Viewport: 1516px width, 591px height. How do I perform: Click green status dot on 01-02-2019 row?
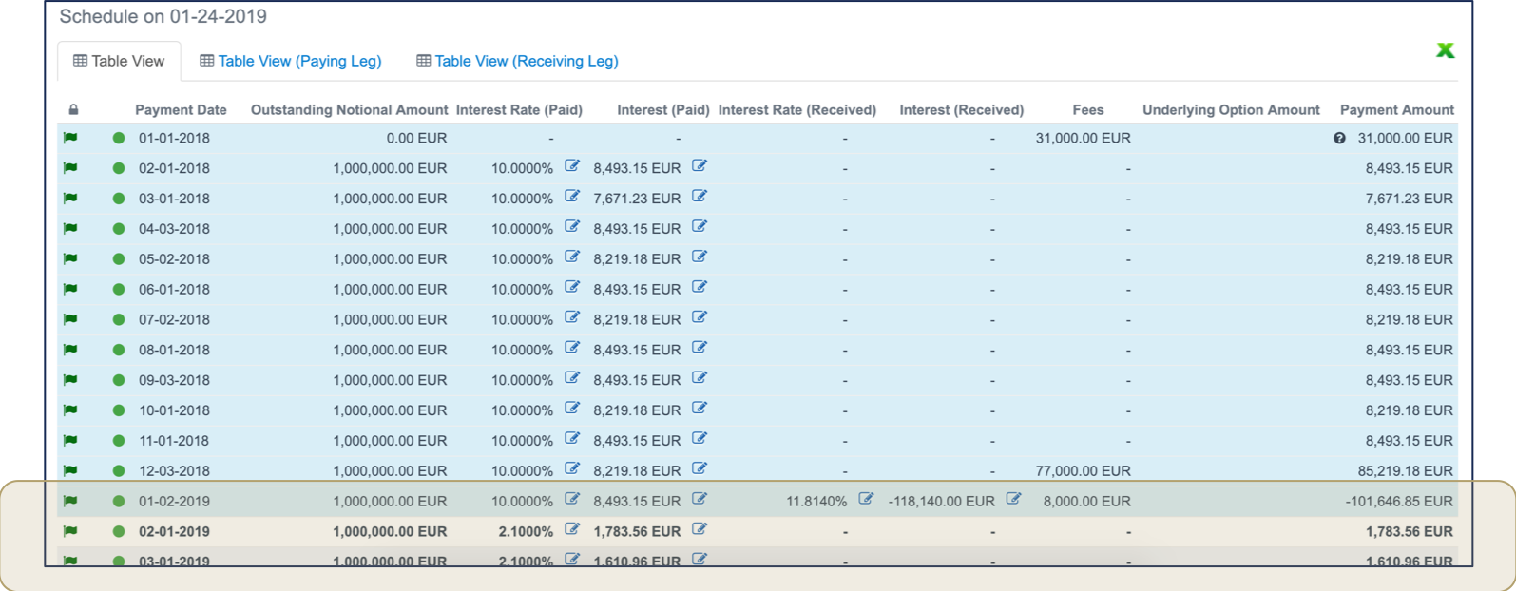(x=119, y=501)
